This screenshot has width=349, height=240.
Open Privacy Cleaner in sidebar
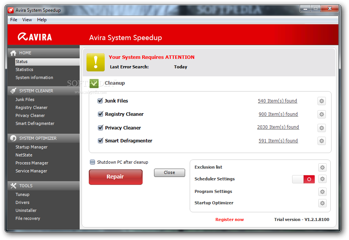pos(30,116)
